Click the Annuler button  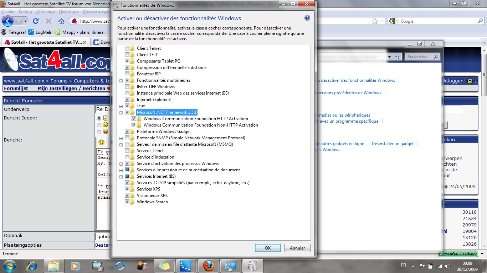pos(297,248)
